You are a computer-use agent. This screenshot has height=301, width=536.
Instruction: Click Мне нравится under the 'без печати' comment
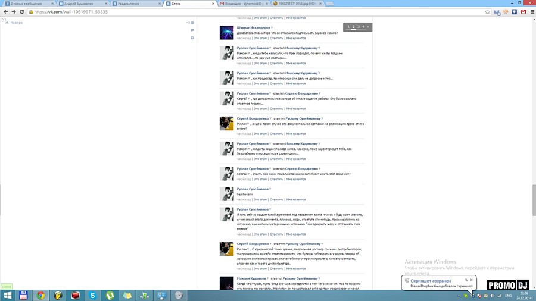tap(295, 199)
